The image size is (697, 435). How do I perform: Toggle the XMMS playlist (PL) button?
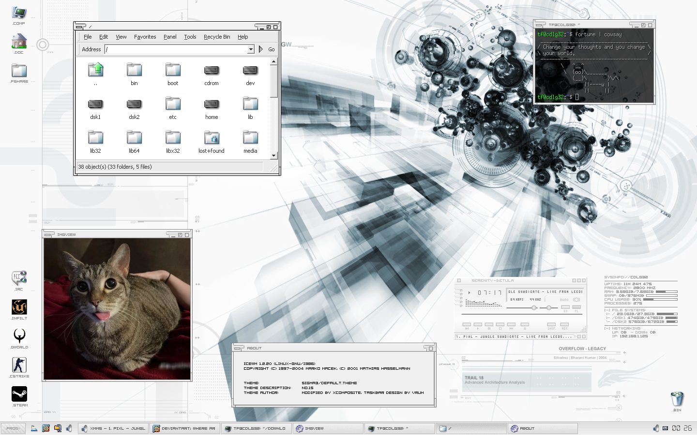point(576,307)
